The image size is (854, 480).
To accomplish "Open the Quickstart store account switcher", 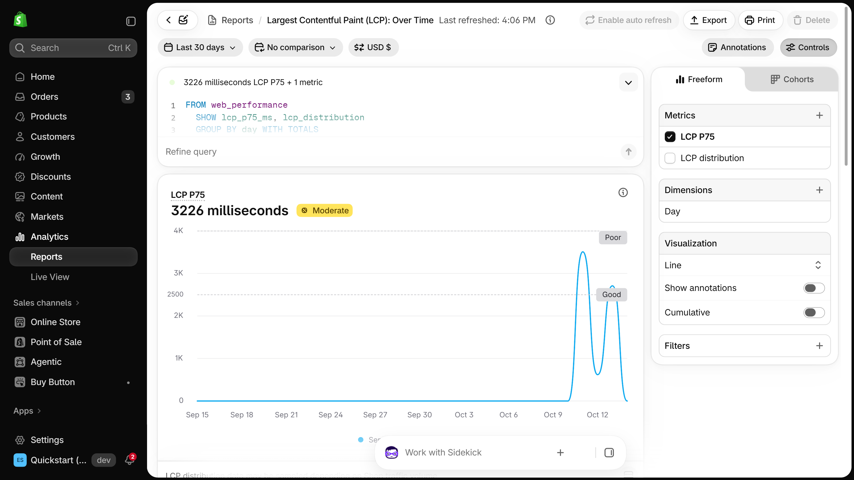I will (x=65, y=460).
